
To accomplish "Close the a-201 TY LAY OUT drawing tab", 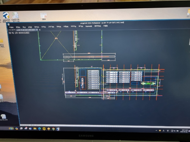I will [37, 30].
